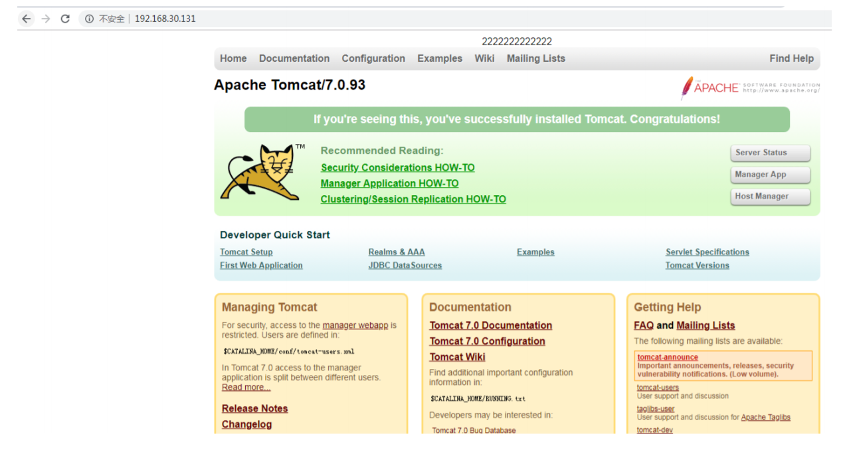
Task: Open the Tomcat Versions link
Action: click(698, 266)
